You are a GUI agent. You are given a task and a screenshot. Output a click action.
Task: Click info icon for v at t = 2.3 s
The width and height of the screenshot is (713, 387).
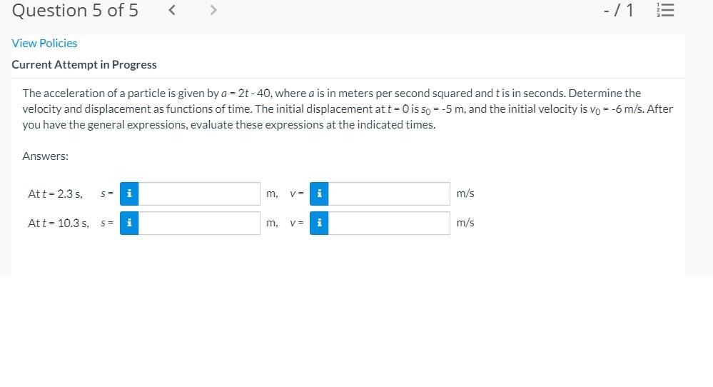(x=319, y=193)
